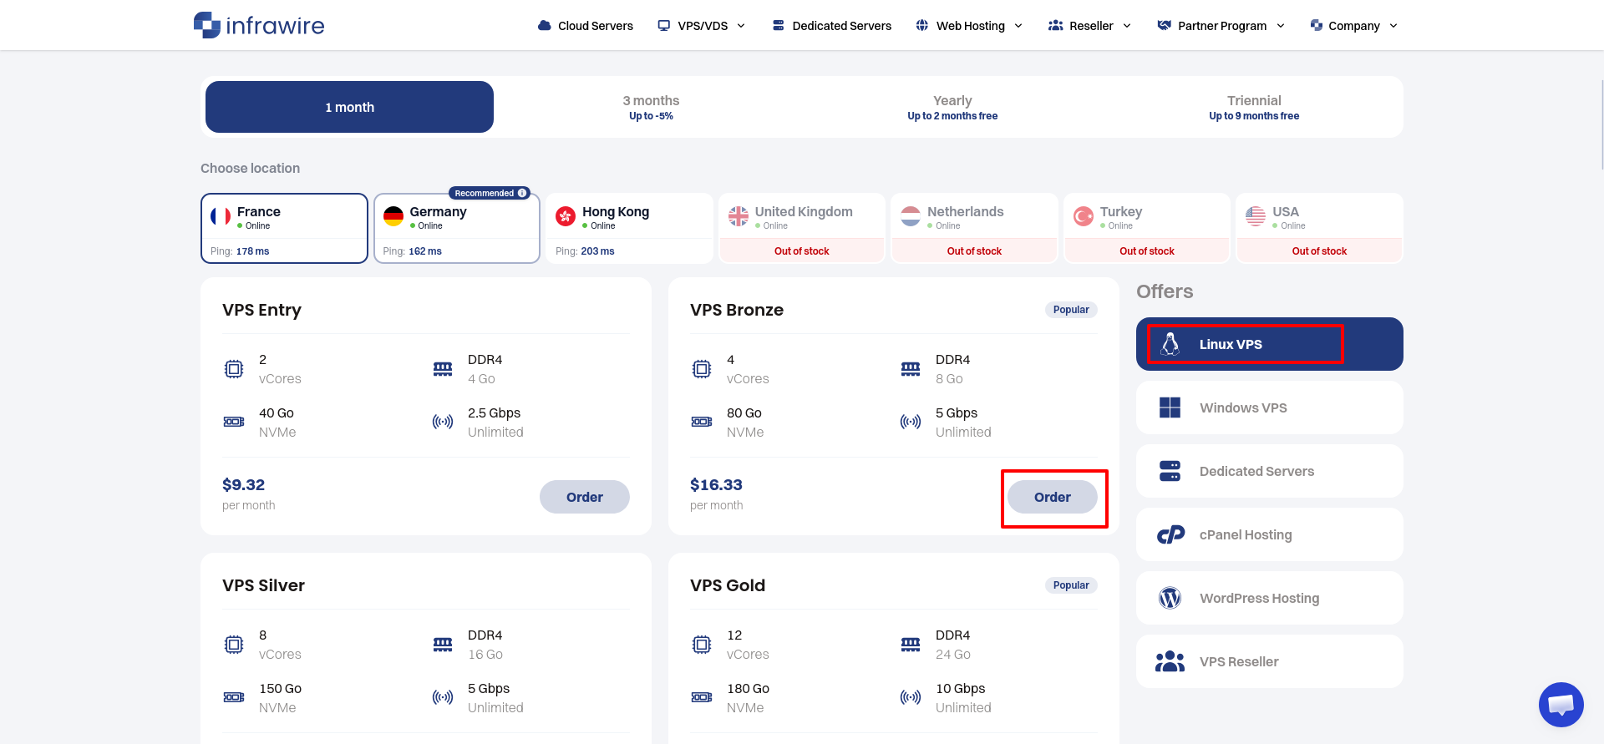This screenshot has width=1604, height=744.
Task: Click the Recommended info icon on Germany
Action: click(x=522, y=193)
